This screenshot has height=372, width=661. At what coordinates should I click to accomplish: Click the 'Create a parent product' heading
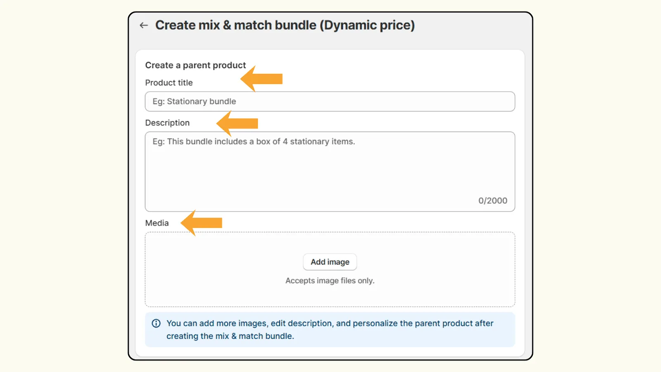pyautogui.click(x=195, y=65)
